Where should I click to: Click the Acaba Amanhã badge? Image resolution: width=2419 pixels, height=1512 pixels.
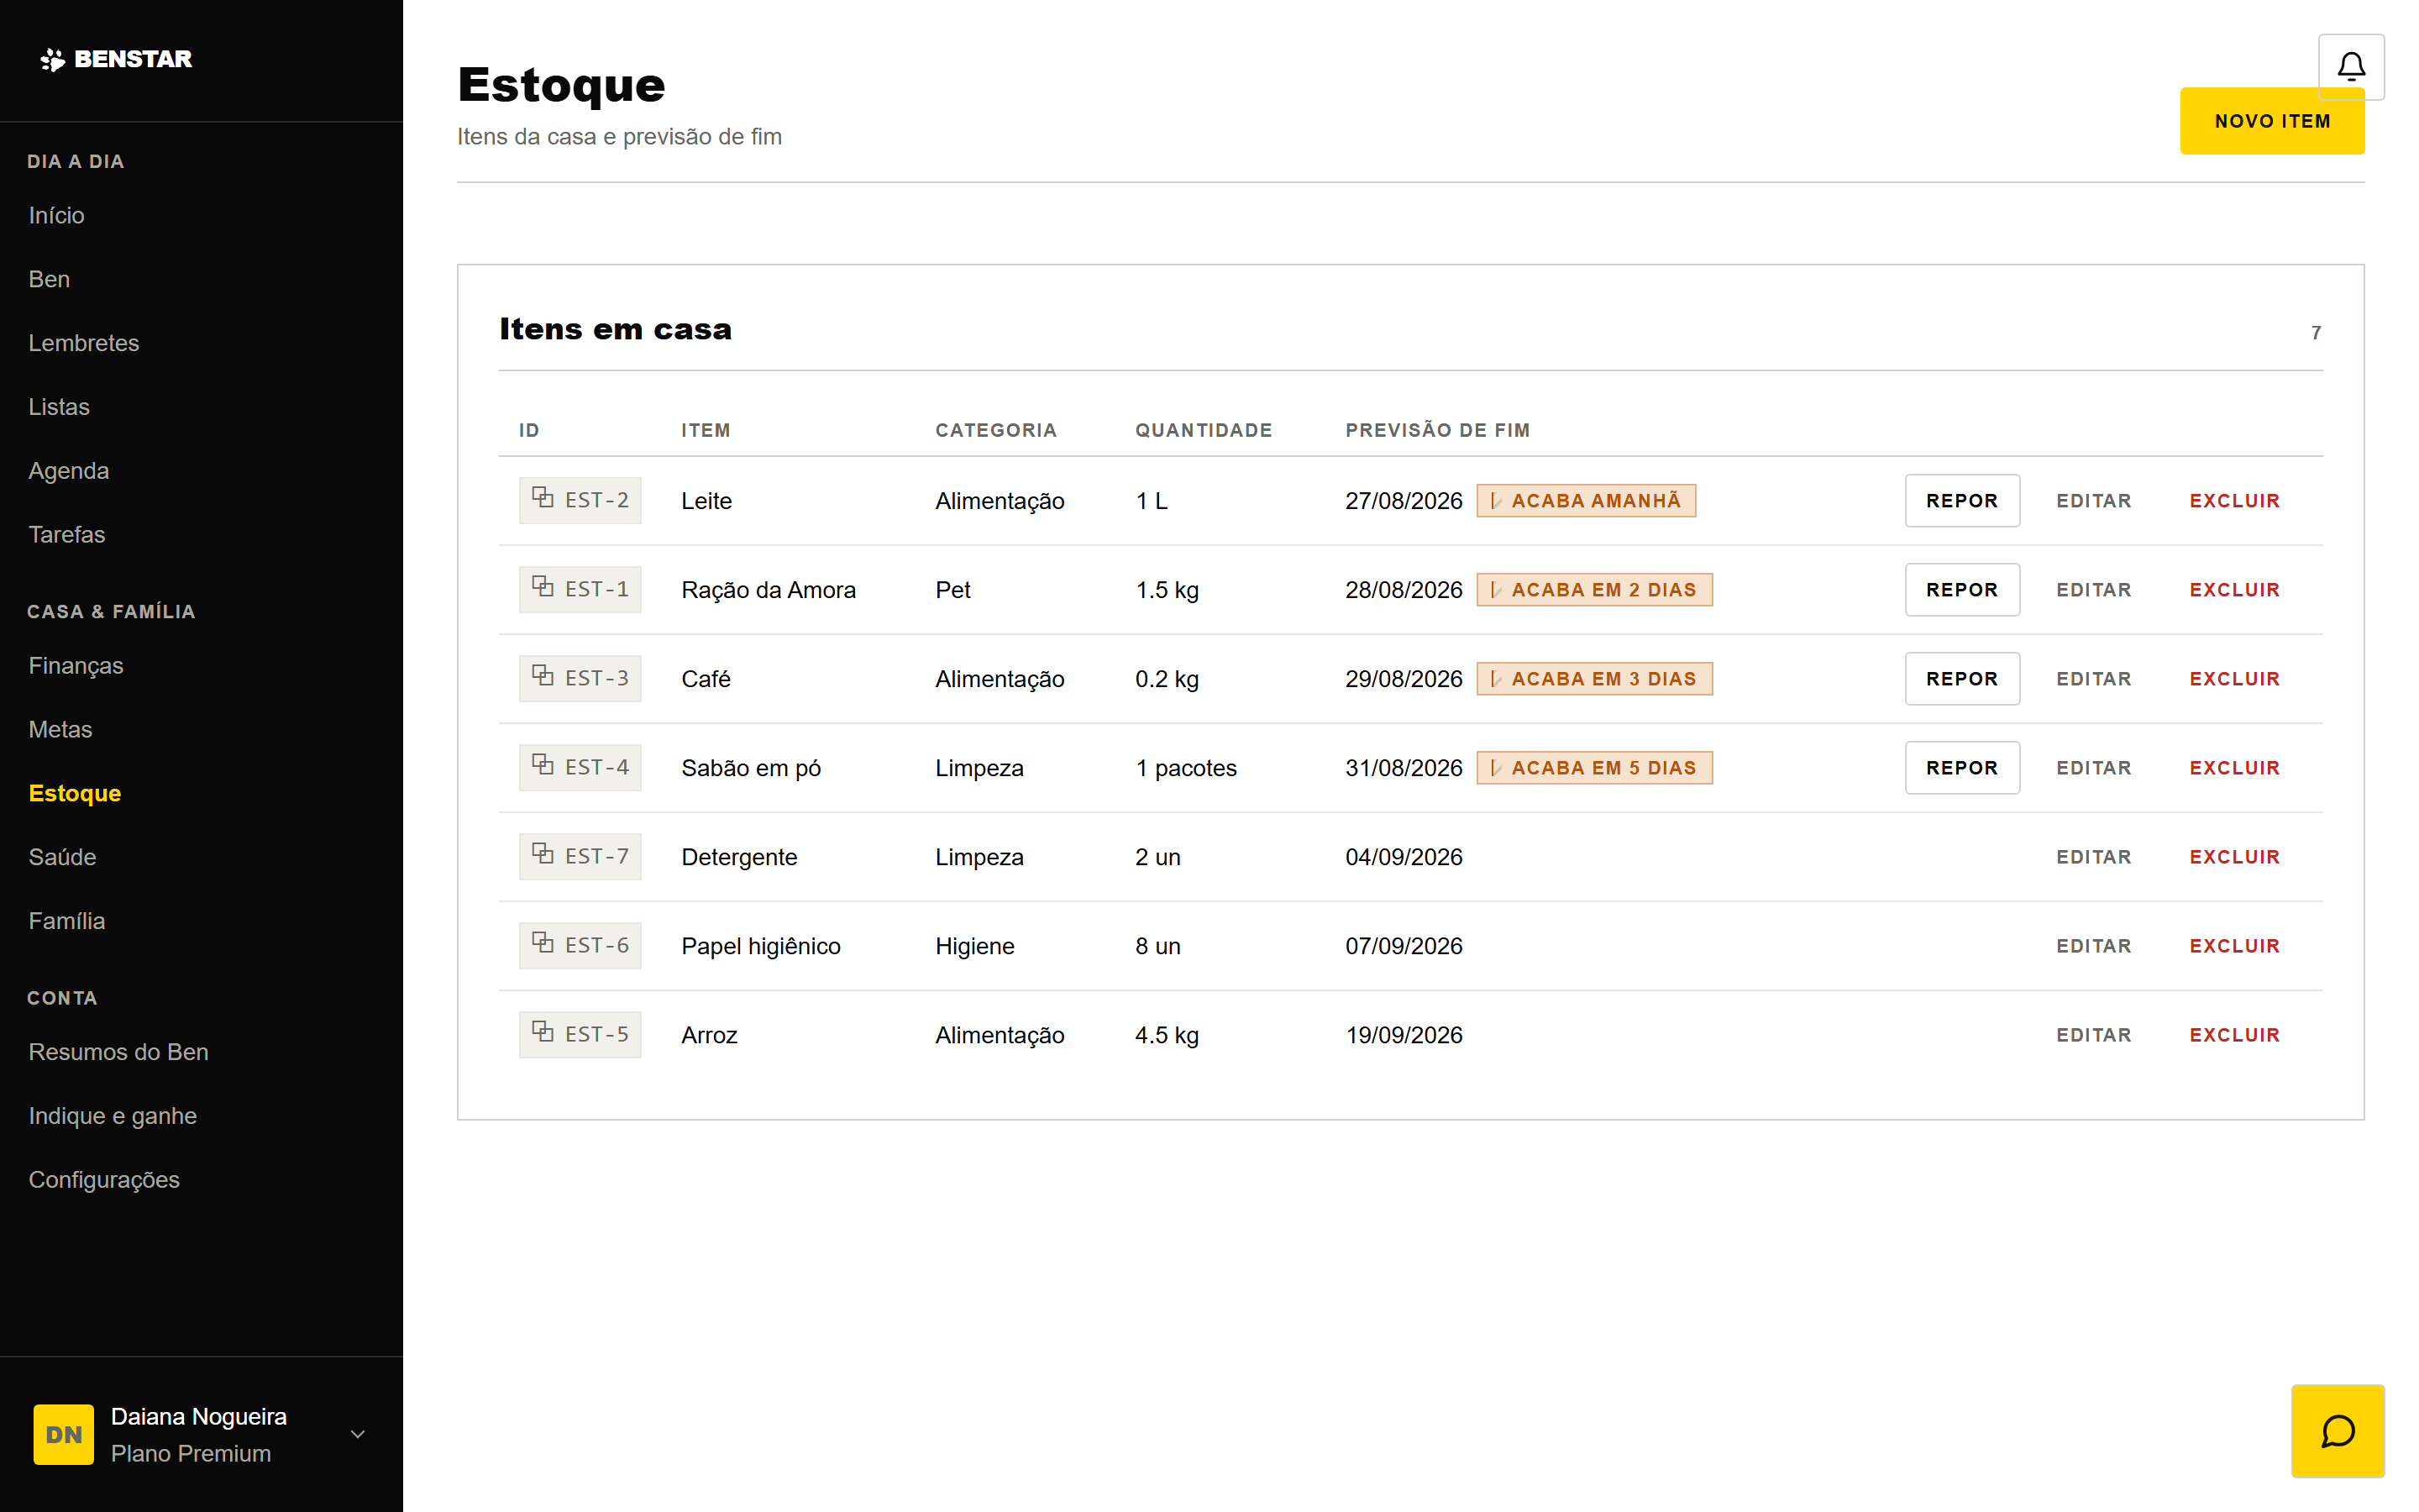(1585, 500)
